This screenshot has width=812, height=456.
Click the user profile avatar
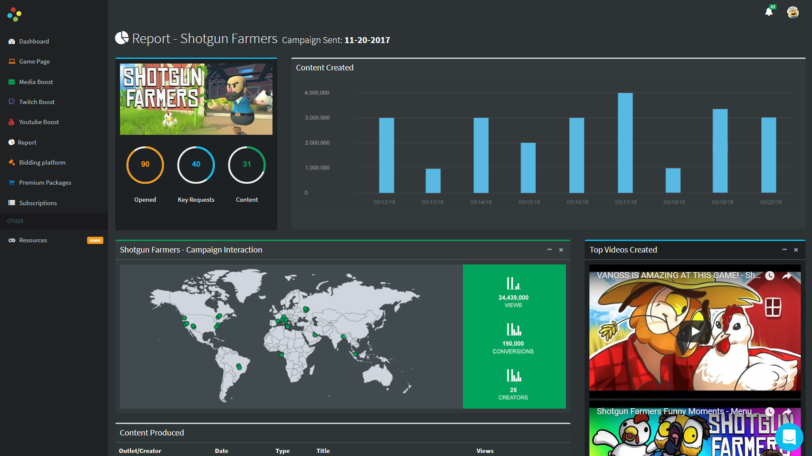pyautogui.click(x=793, y=12)
